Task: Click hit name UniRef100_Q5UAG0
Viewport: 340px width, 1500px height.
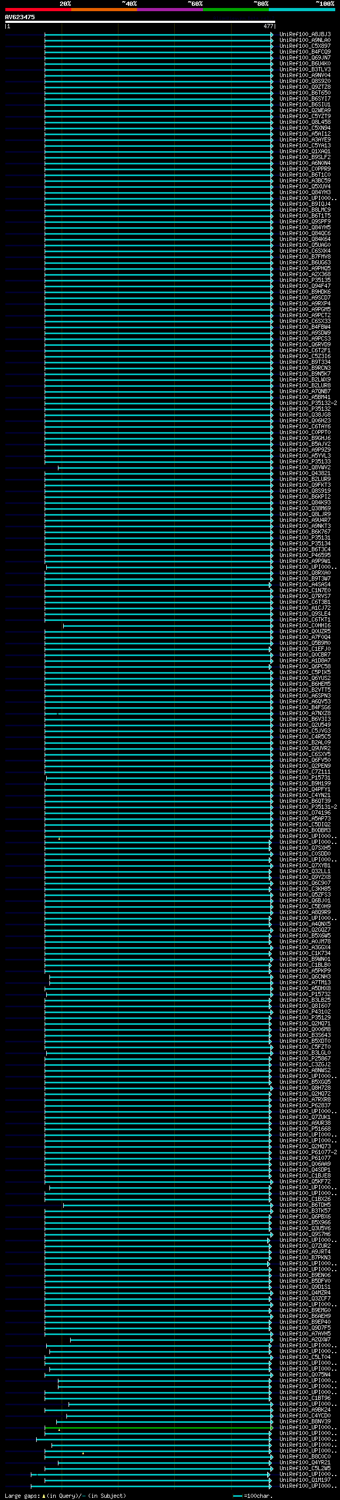Action: [305, 245]
